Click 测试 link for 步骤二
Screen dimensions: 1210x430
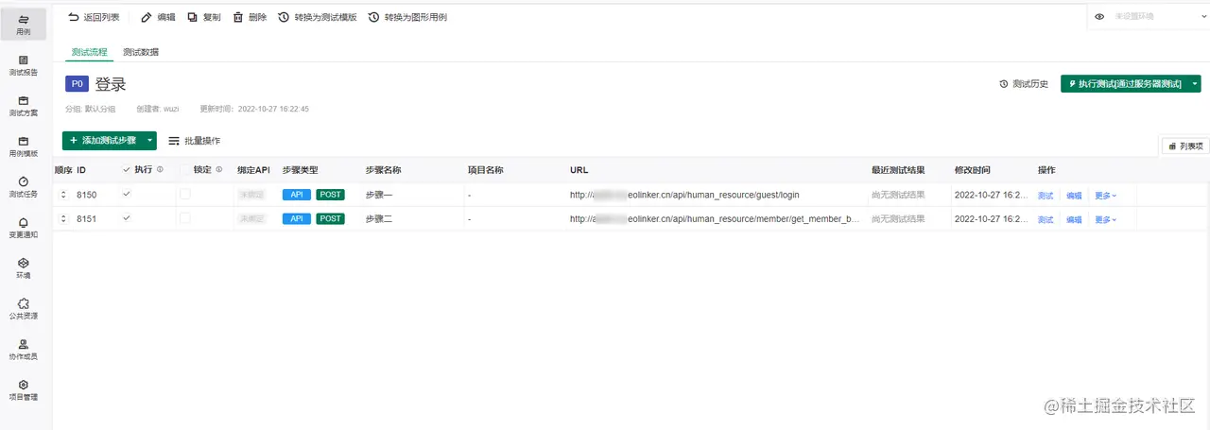click(1046, 219)
